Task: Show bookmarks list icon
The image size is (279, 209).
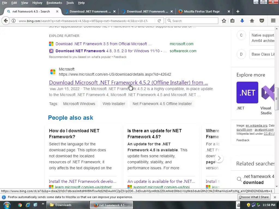Action: [232, 21]
